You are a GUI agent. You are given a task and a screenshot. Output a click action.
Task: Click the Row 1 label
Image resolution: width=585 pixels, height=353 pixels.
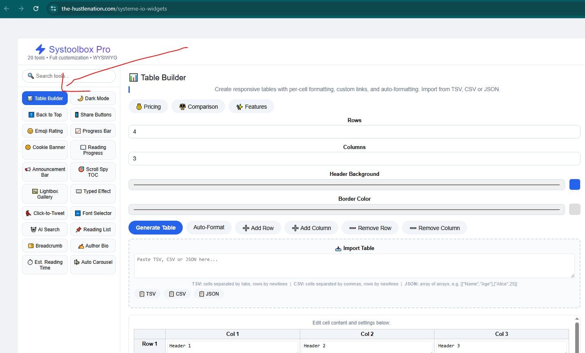150,344
